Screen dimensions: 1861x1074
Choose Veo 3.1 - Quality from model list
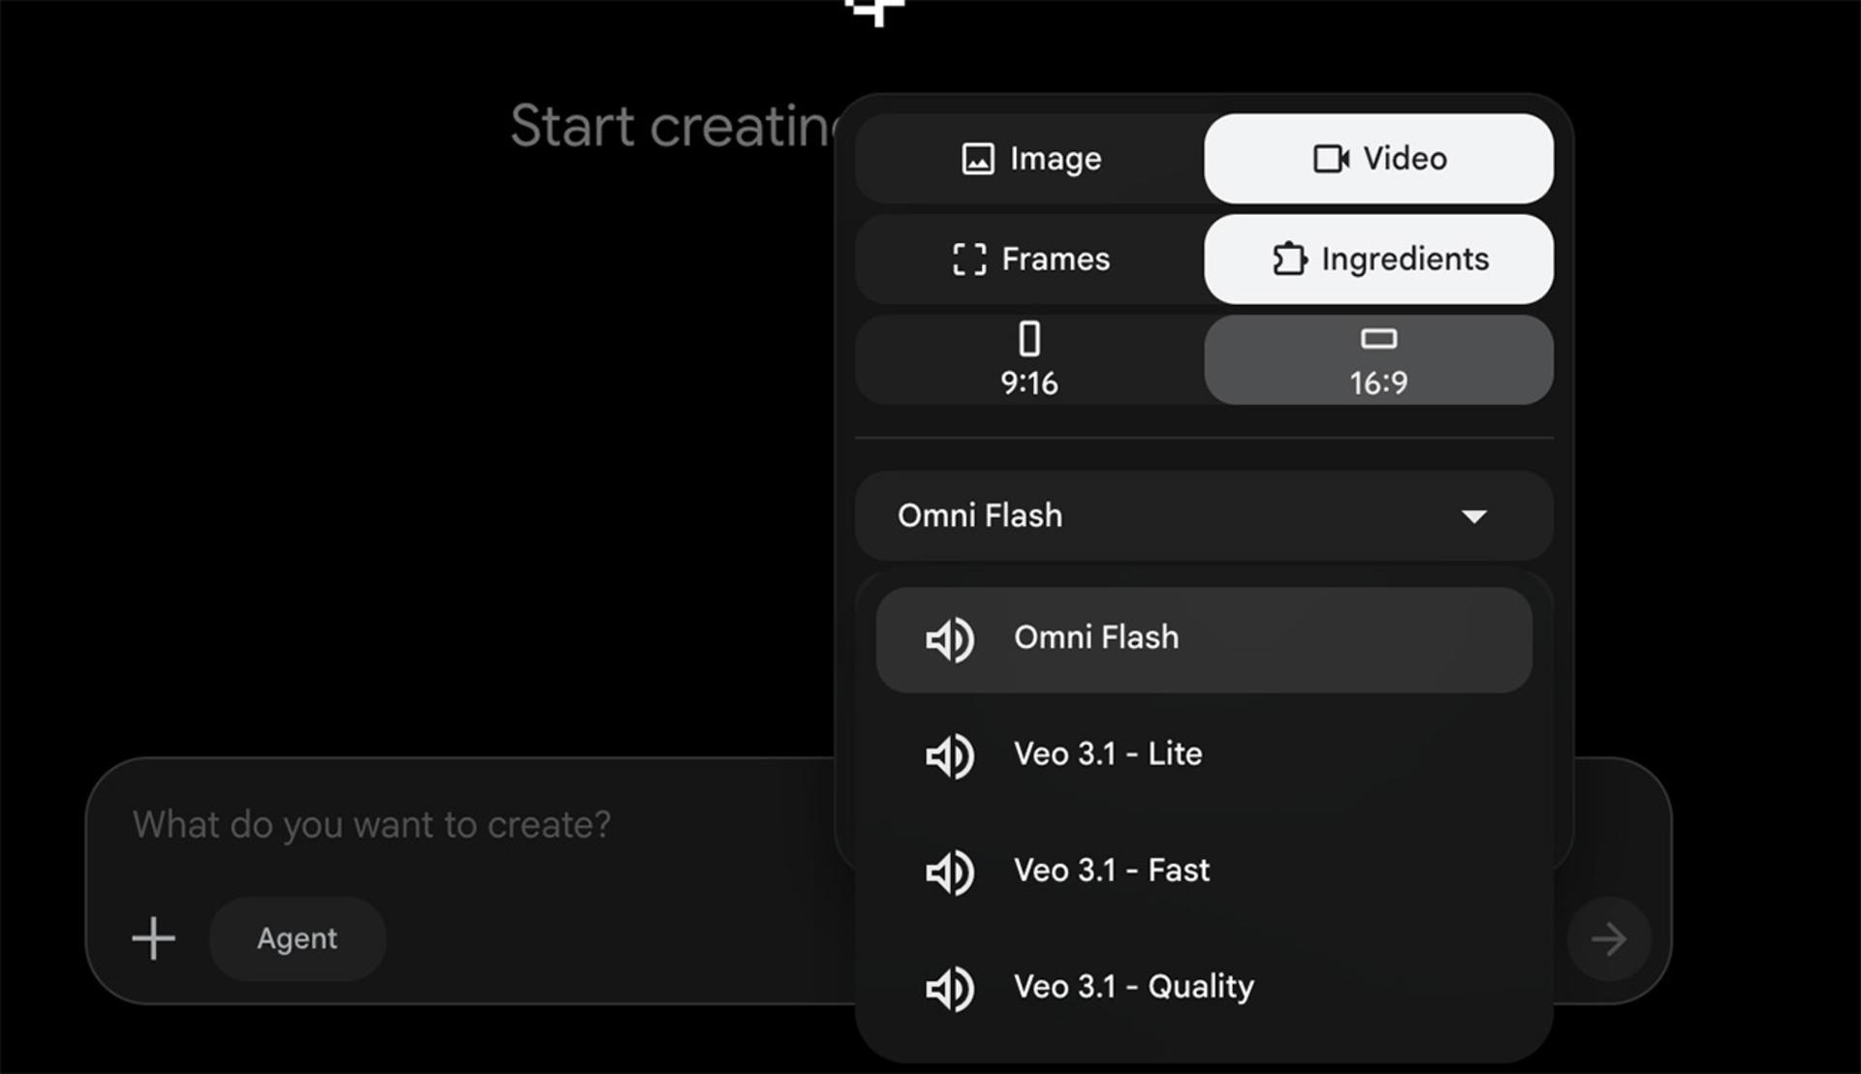point(1204,988)
